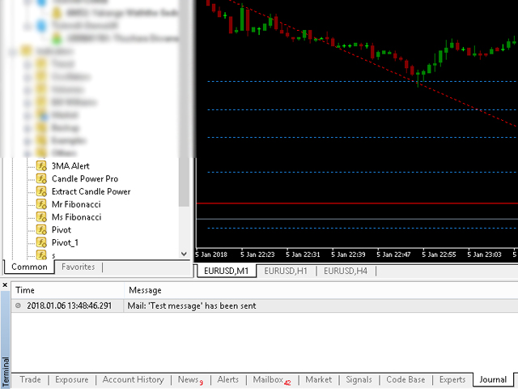
Task: Open the Experts tab in Terminal
Action: coord(452,379)
